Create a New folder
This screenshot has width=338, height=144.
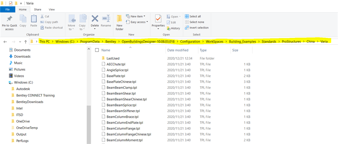pos(120,22)
